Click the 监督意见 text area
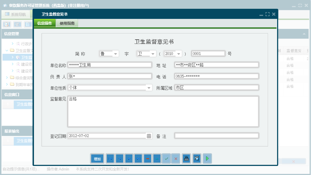The width and height of the screenshot is (311, 175). 163,112
